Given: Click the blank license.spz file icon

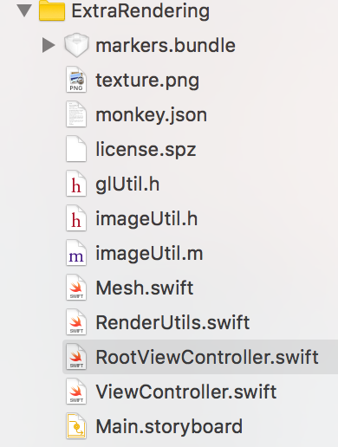Looking at the screenshot, I should click(x=76, y=149).
